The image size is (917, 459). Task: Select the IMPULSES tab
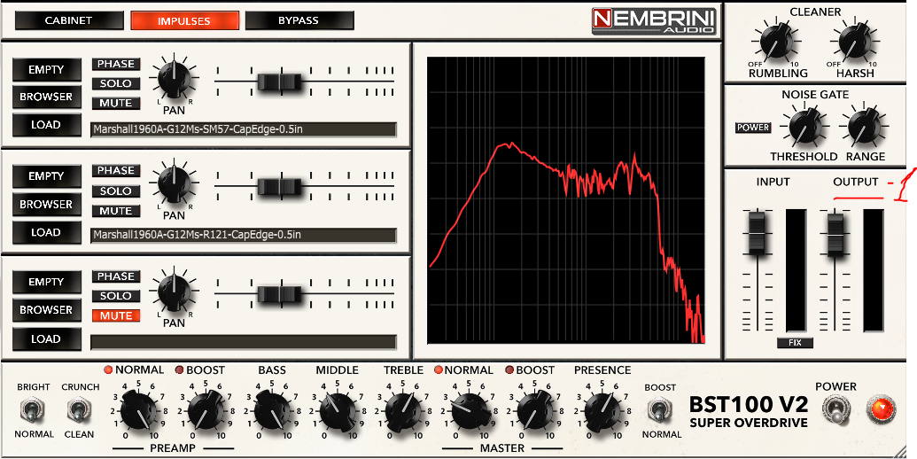pos(184,21)
